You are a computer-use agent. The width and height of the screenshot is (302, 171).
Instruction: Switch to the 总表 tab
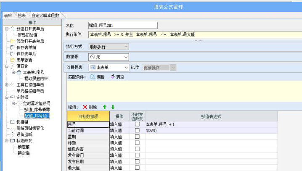(22, 16)
